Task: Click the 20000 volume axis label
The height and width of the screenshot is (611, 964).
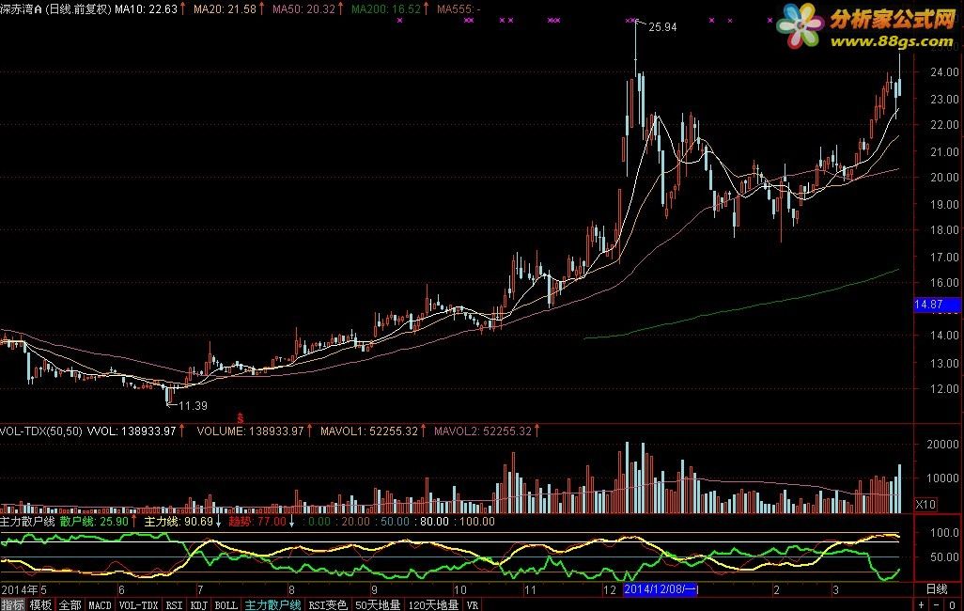Action: pos(942,445)
